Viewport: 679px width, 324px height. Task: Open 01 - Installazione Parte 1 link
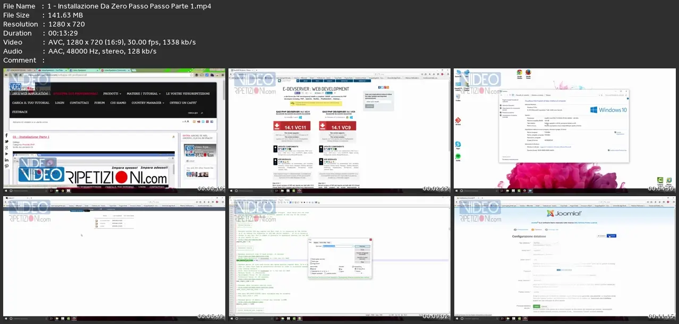pyautogui.click(x=31, y=137)
